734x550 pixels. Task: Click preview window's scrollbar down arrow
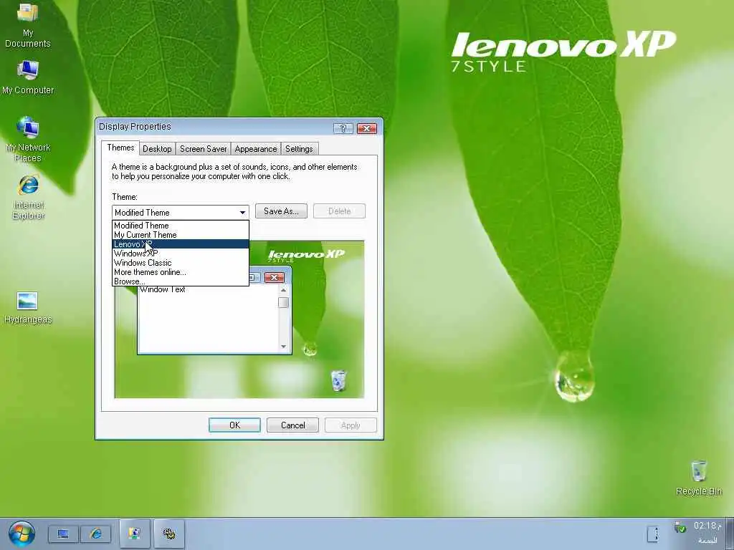point(283,347)
